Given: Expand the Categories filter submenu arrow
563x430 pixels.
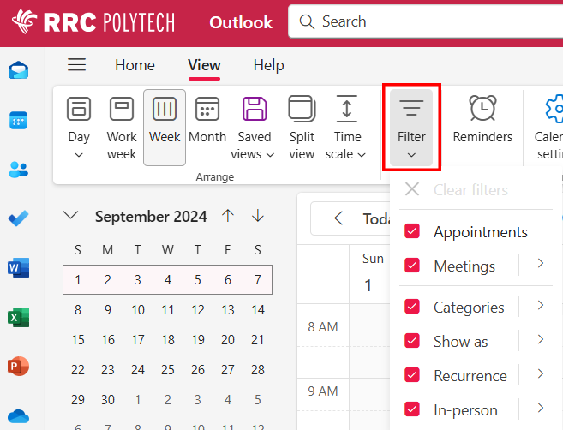Looking at the screenshot, I should 540,306.
